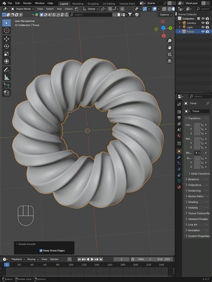
Task: Click the zoom magnifier viewport icon
Action: tap(170, 41)
